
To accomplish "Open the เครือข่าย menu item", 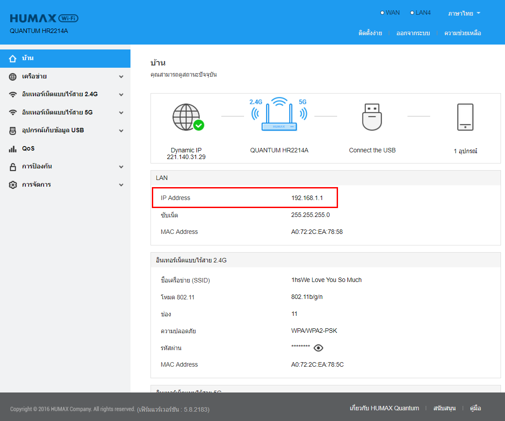I will click(65, 77).
